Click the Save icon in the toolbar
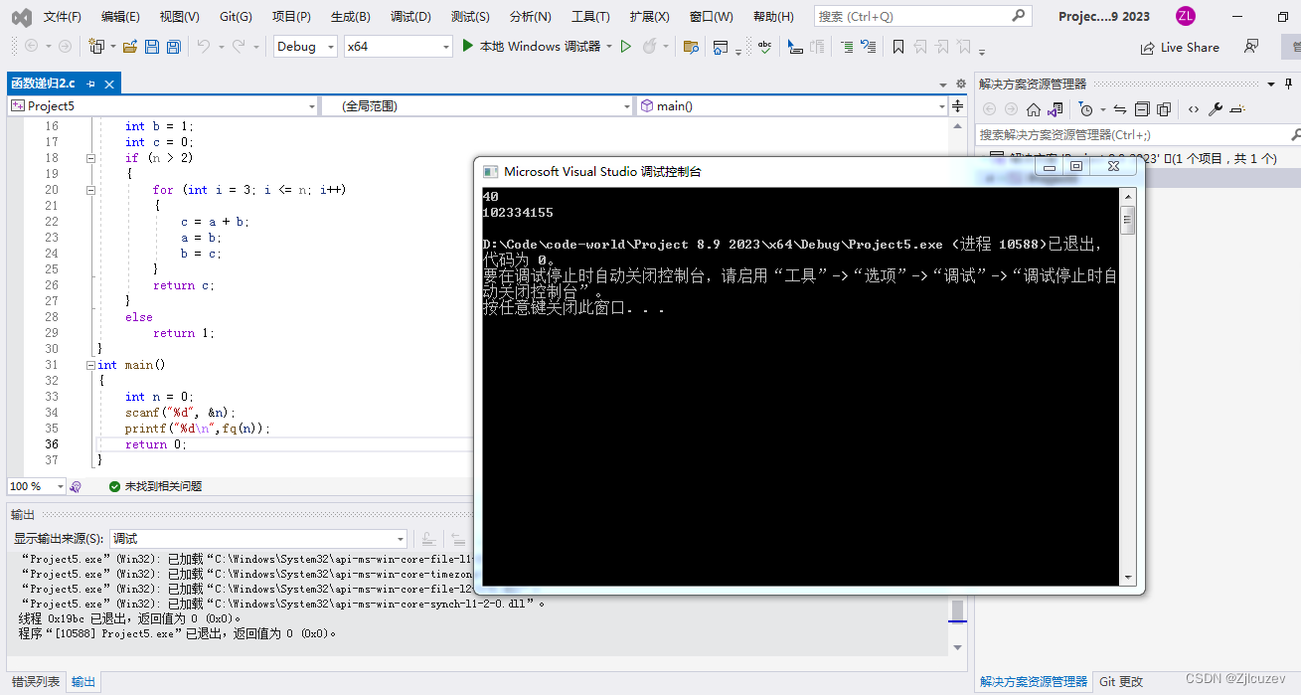This screenshot has height=695, width=1301. [152, 47]
